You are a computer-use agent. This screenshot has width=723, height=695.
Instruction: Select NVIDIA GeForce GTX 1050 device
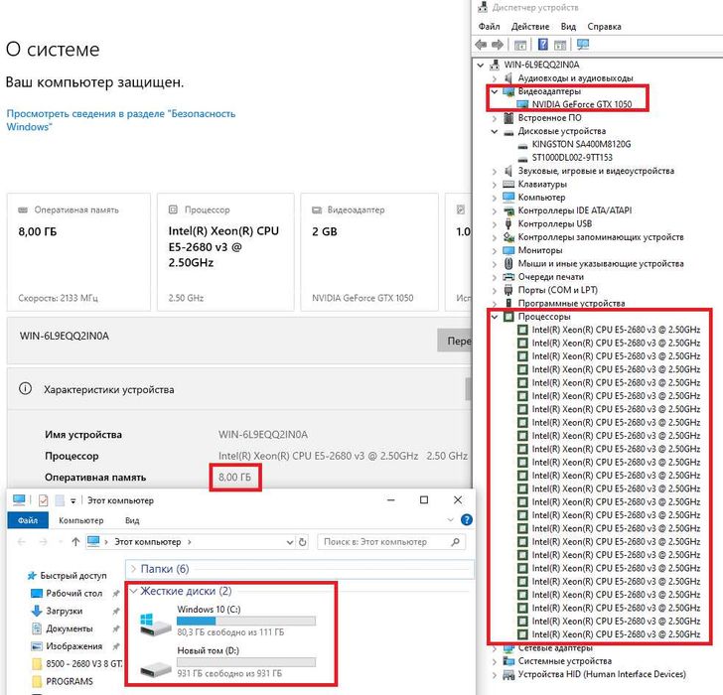581,104
